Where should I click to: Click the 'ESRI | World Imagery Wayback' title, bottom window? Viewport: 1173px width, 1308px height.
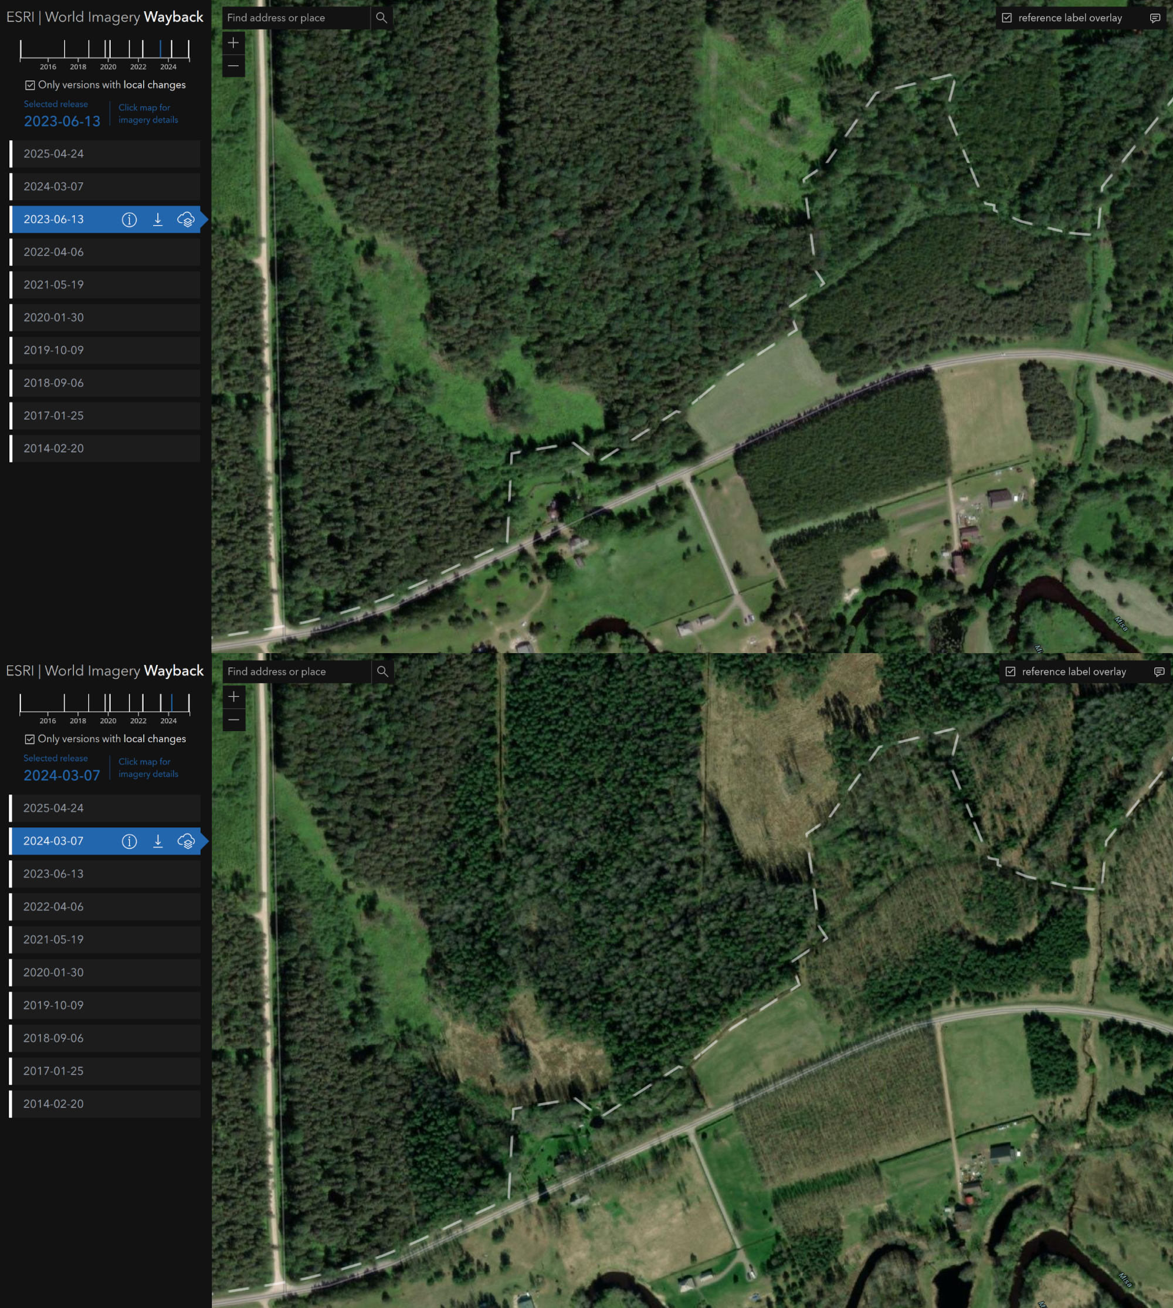[x=105, y=671]
